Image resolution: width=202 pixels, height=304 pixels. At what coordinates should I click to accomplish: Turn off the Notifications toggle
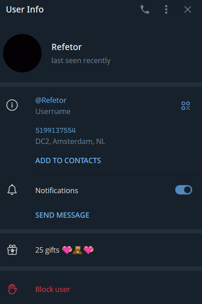(x=184, y=190)
